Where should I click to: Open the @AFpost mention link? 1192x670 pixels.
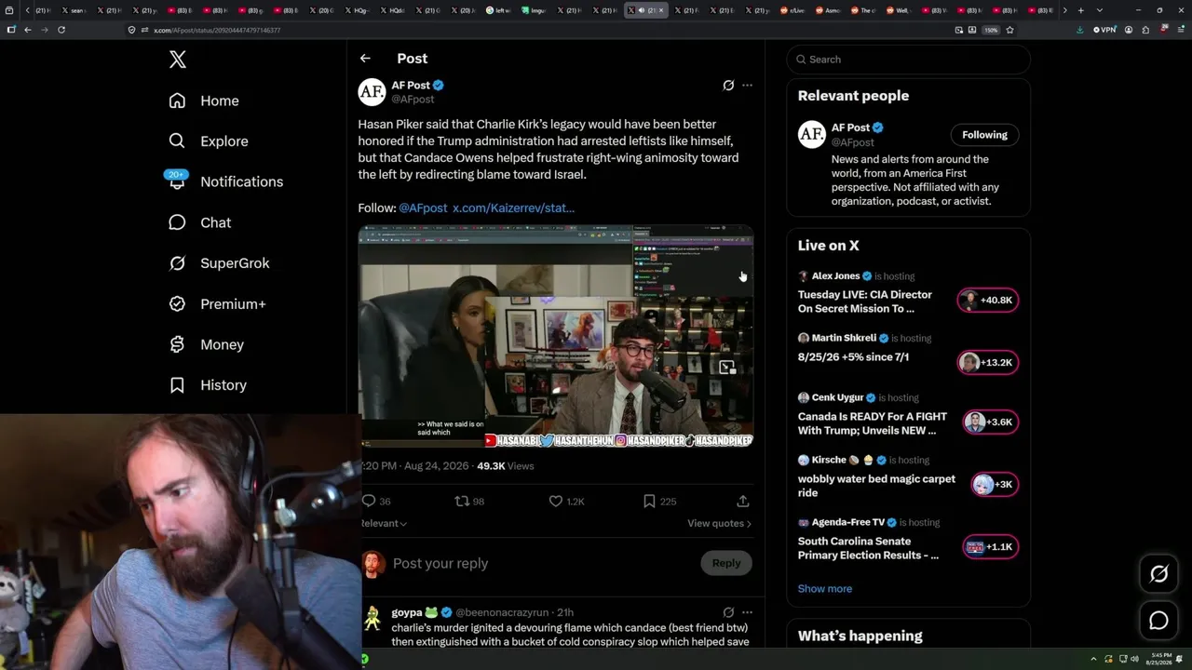423,208
